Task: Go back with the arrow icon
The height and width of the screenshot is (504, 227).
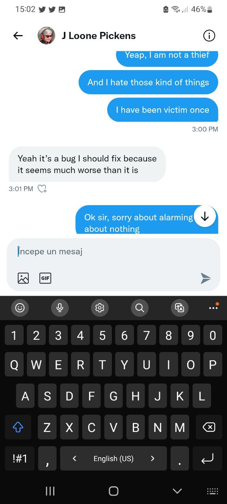Action: 18,36
